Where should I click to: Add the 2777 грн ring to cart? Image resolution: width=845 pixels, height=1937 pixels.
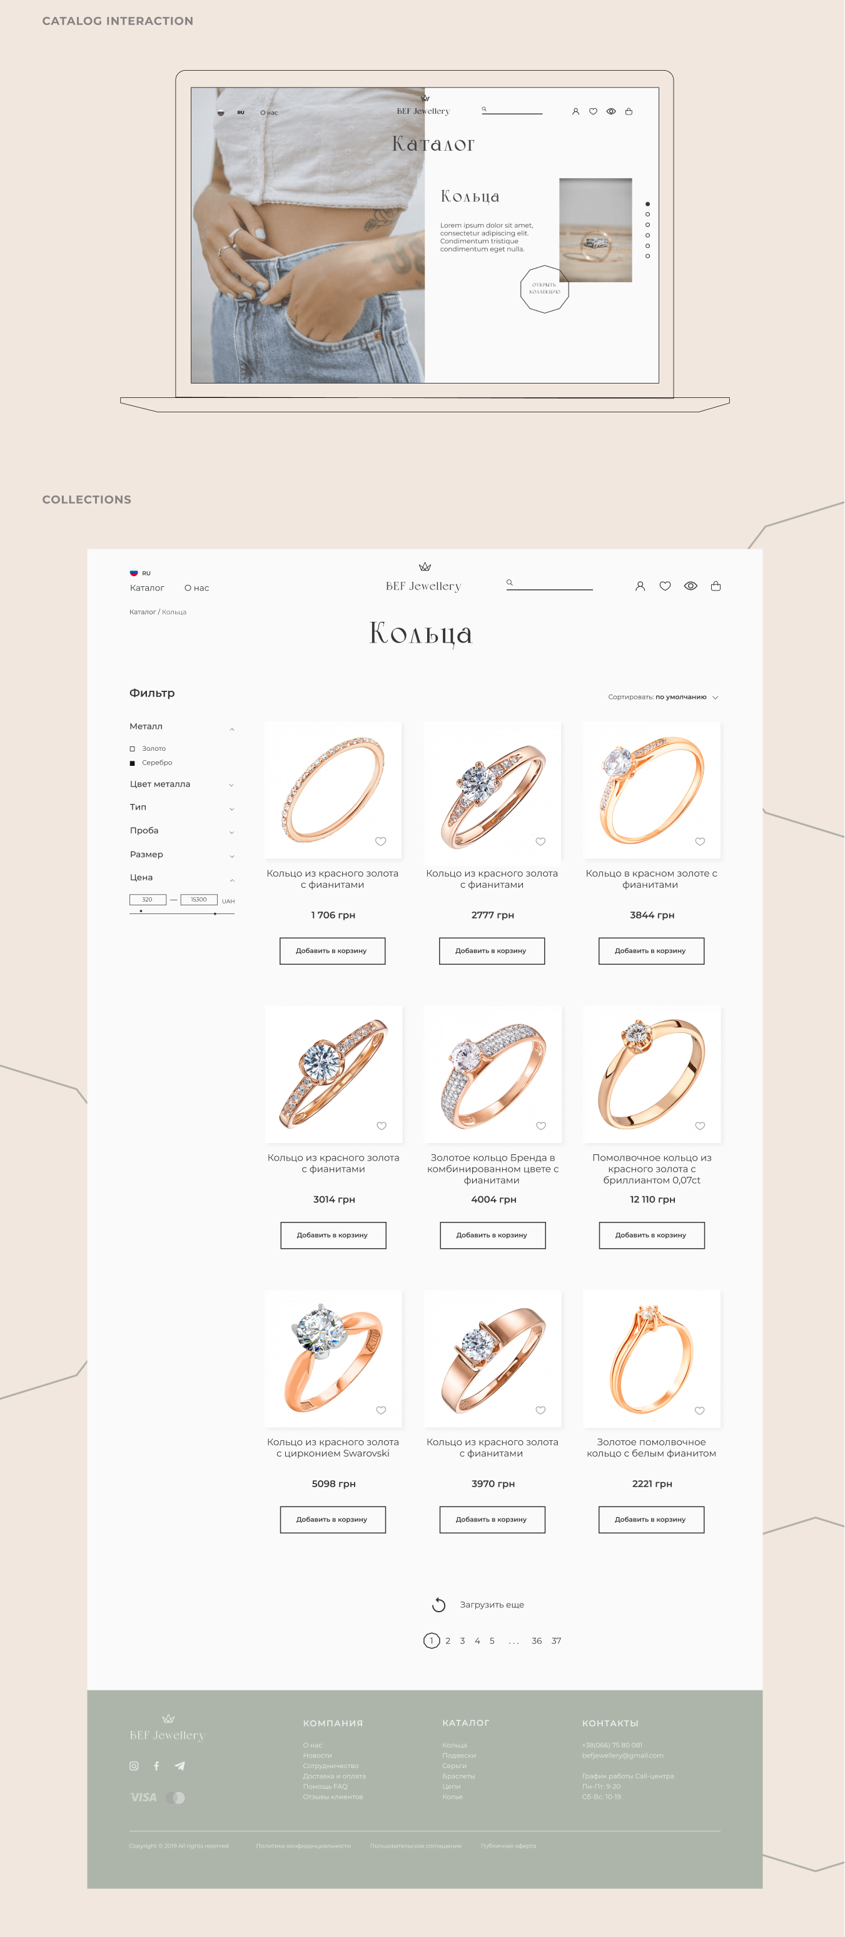pyautogui.click(x=492, y=951)
